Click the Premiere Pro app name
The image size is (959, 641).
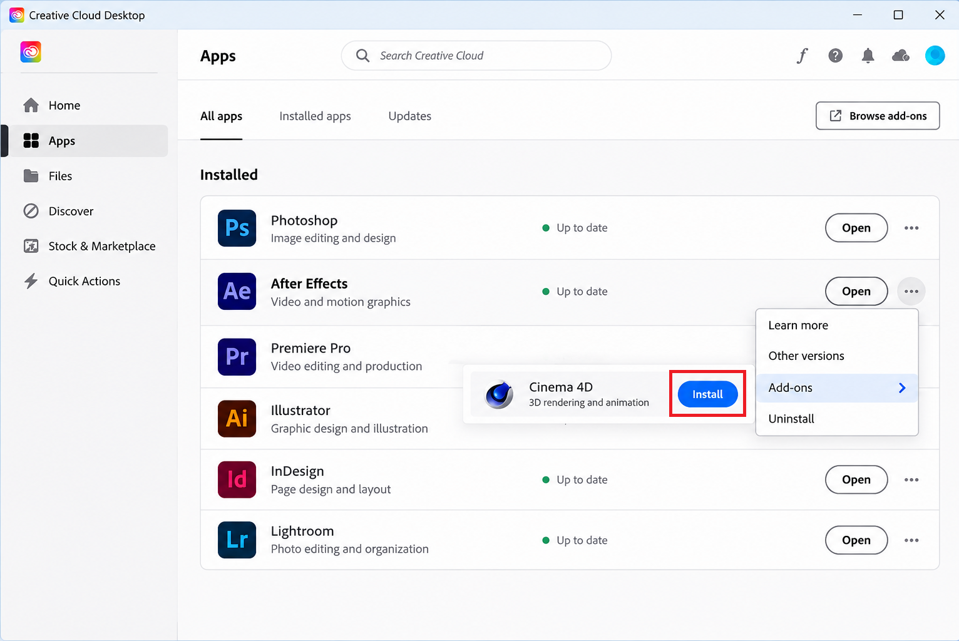pos(310,348)
